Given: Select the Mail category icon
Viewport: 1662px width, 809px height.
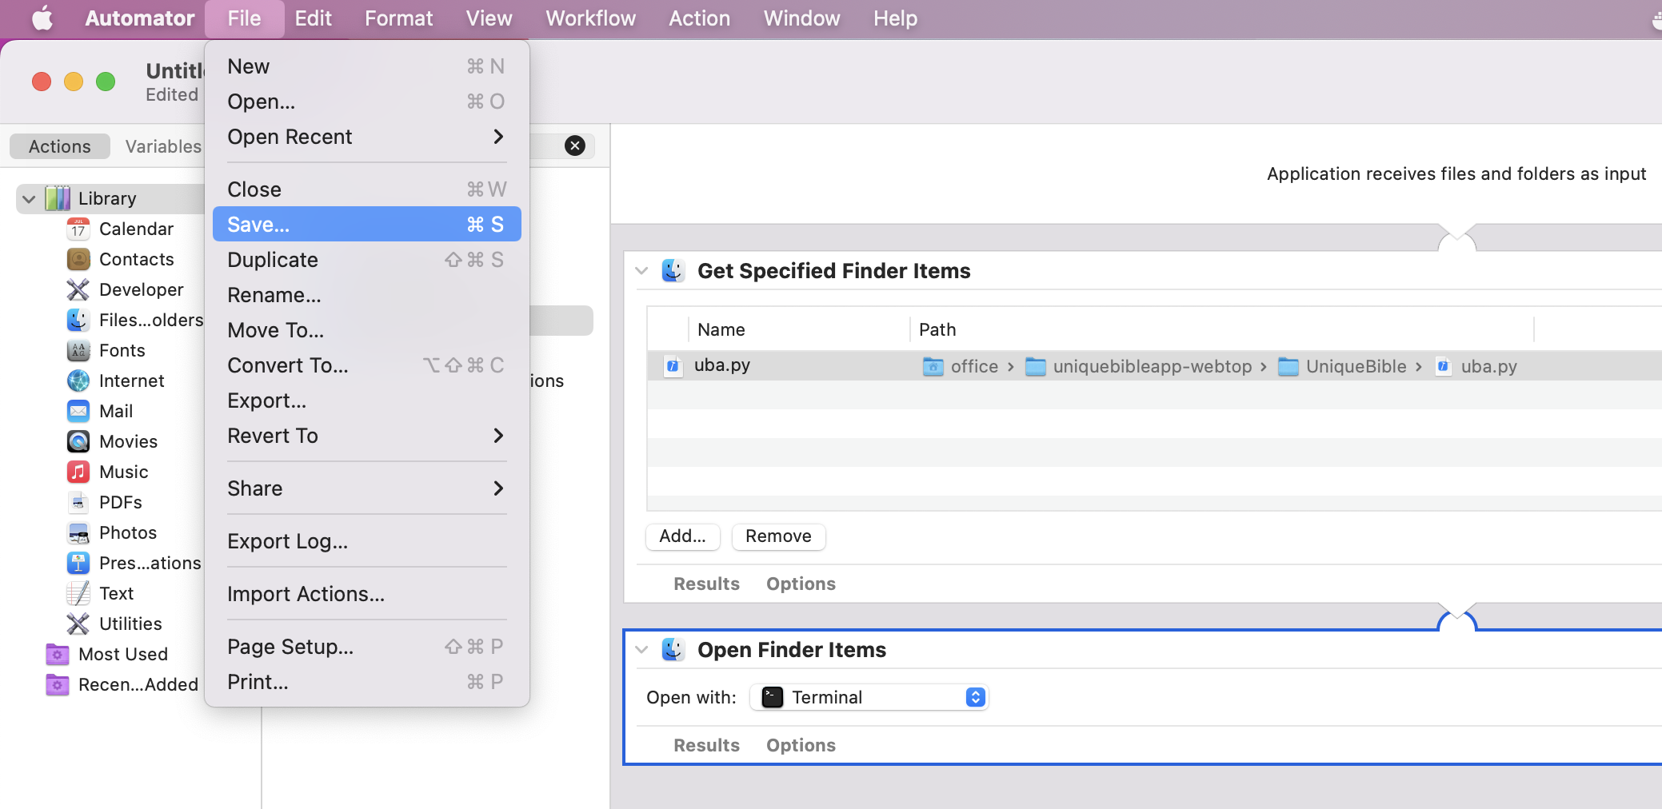Looking at the screenshot, I should 78,411.
